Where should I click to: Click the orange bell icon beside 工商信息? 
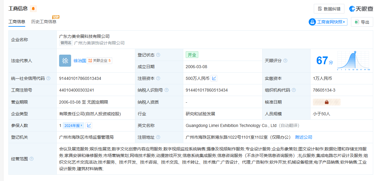coord(33,9)
